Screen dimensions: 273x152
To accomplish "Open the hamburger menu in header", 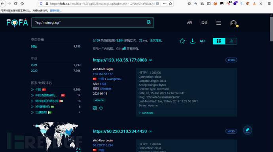I will coord(219,23).
